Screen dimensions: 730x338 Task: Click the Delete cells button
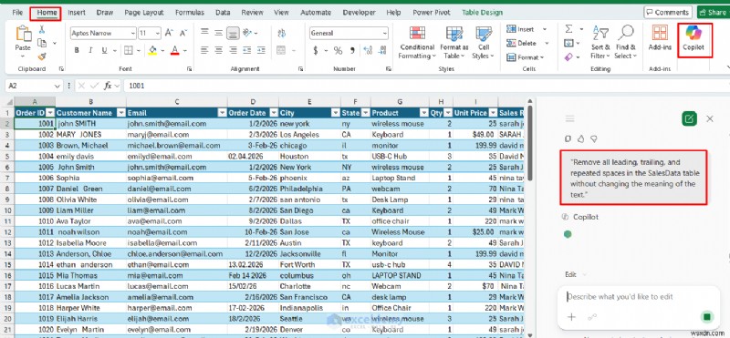(527, 43)
